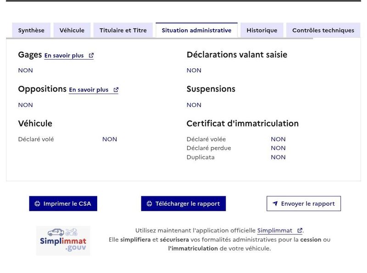Select NON beside vehicle Déclaré volé
The height and width of the screenshot is (273, 367).
(110, 139)
